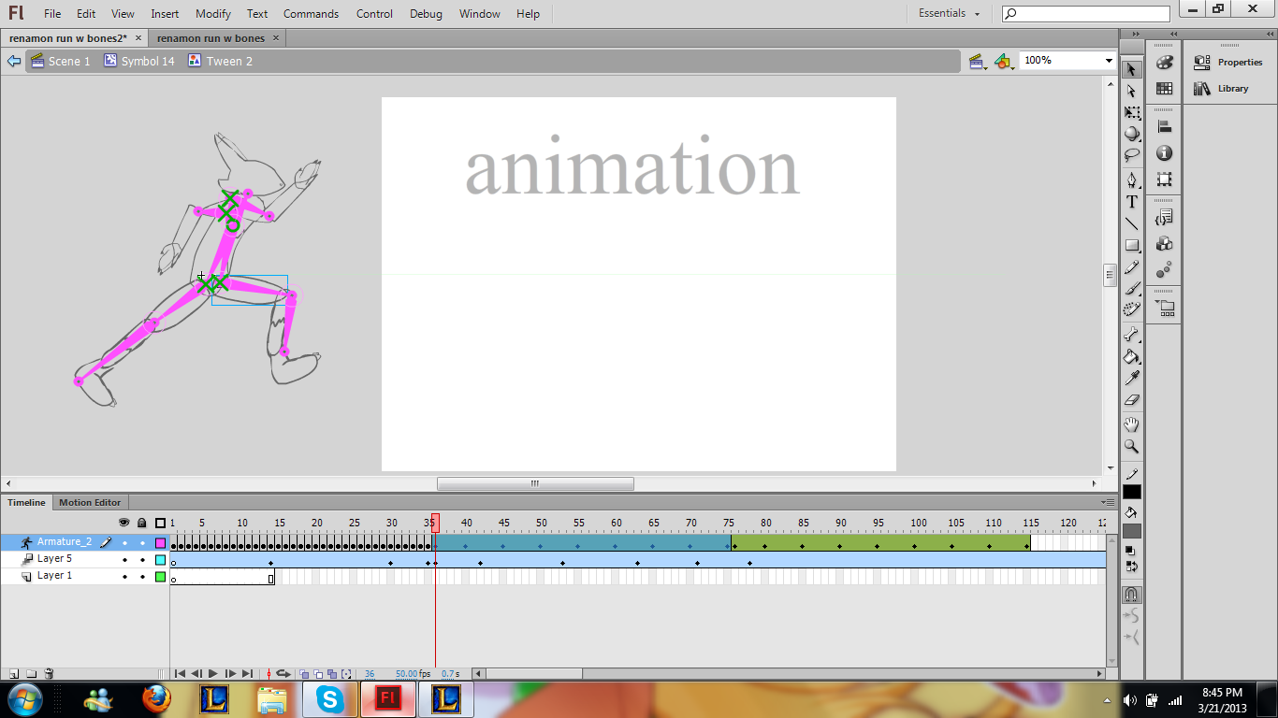Image resolution: width=1278 pixels, height=718 pixels.
Task: Open the Properties panel
Action: [1228, 62]
